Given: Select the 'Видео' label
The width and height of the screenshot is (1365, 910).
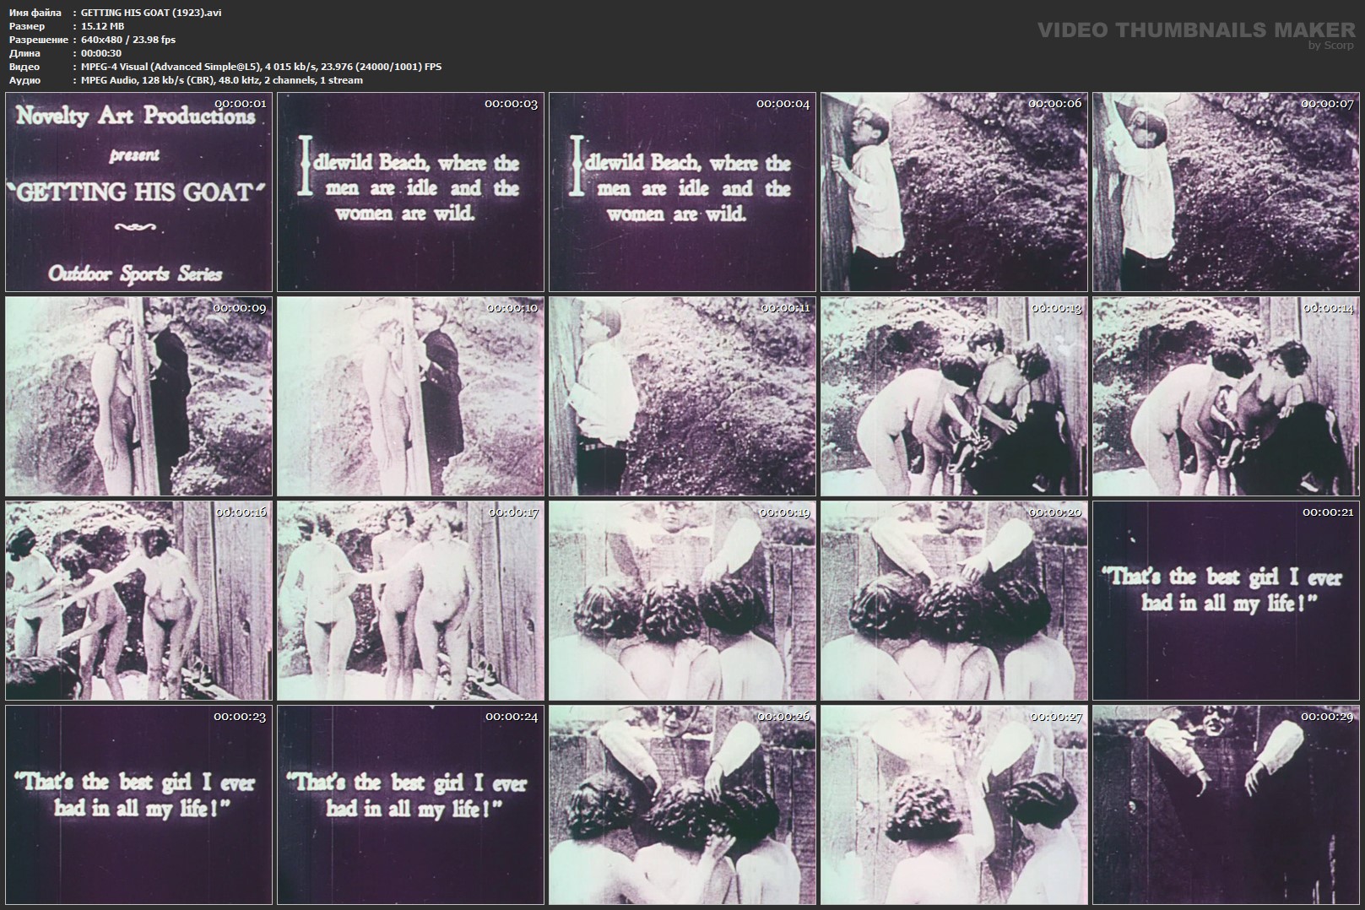Looking at the screenshot, I should pyautogui.click(x=24, y=67).
